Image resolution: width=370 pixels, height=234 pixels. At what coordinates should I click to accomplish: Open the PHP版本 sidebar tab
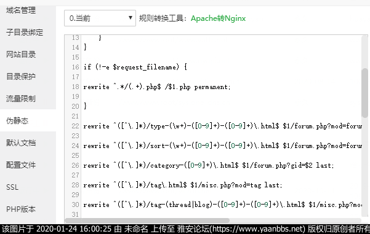pyautogui.click(x=21, y=209)
